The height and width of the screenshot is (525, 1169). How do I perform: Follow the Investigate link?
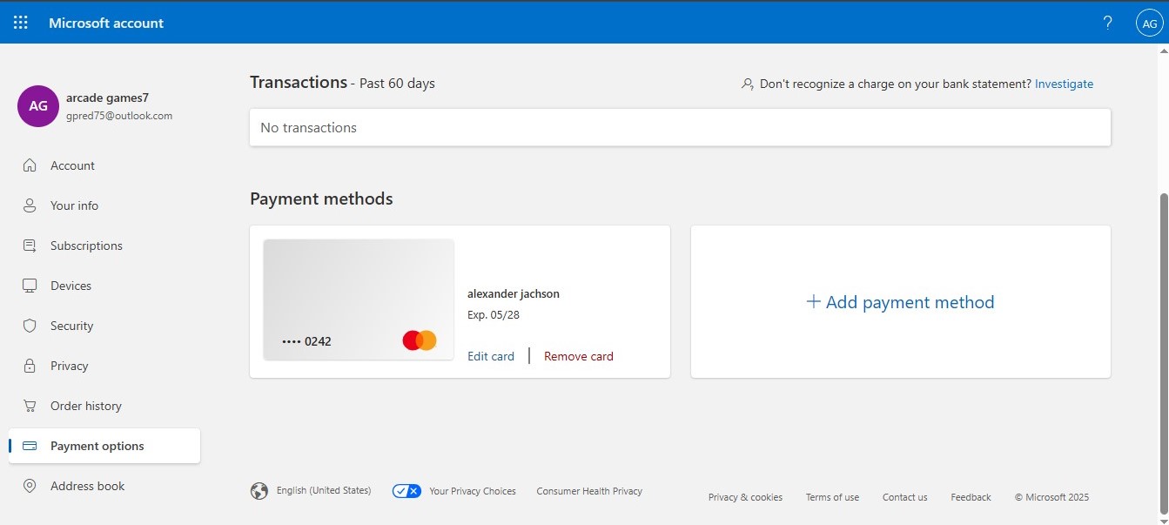click(1064, 84)
